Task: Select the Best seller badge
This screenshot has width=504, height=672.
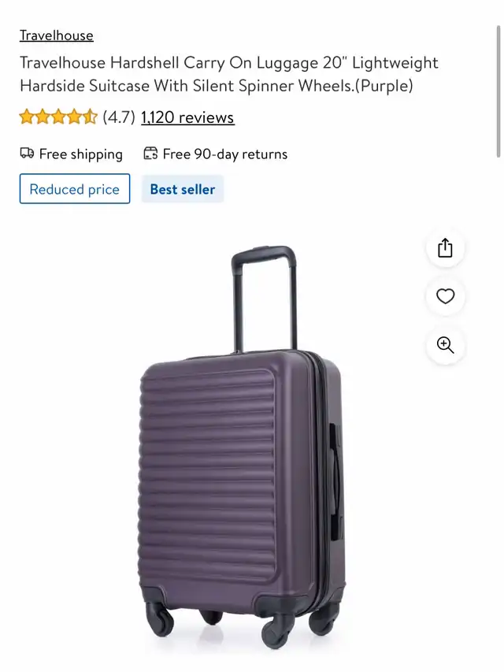Action: (183, 189)
